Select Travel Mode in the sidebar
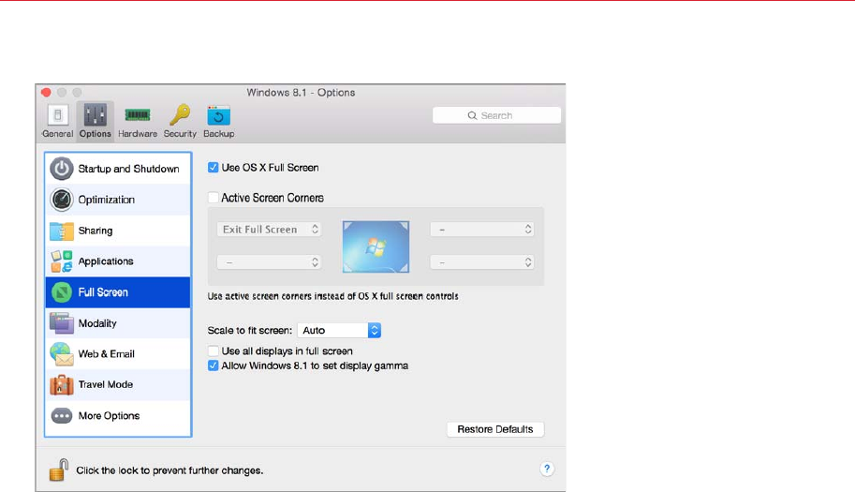Screen dimensions: 855x492 coord(118,384)
